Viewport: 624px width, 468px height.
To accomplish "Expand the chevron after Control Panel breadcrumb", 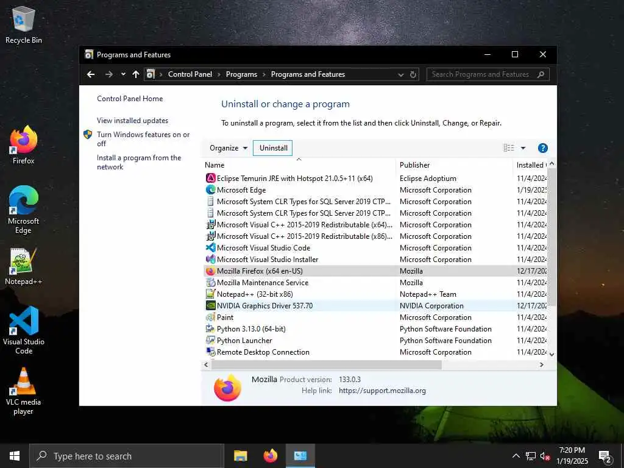I will (219, 74).
